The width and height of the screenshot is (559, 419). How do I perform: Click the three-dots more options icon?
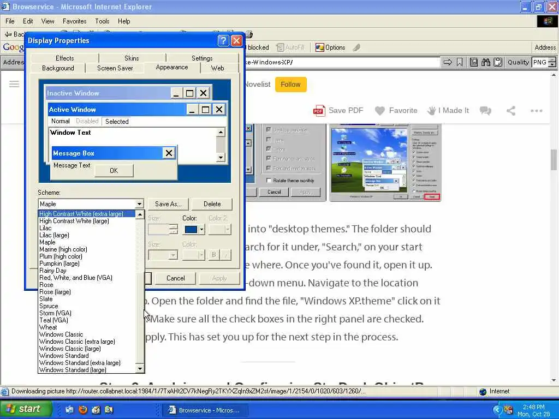(x=536, y=111)
